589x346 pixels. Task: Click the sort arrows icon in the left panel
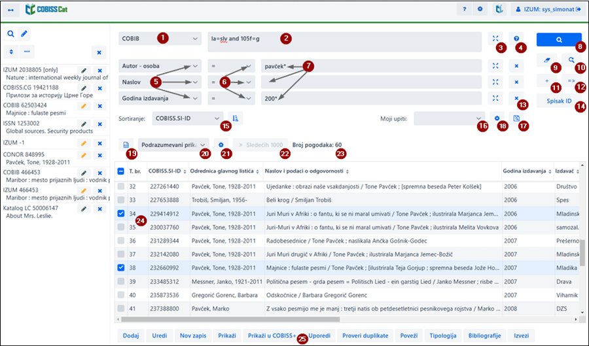(11, 52)
